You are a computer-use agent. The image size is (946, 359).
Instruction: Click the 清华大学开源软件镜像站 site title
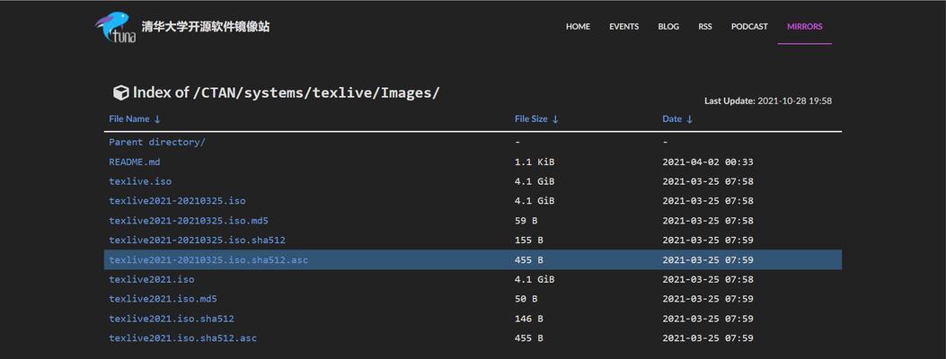pyautogui.click(x=206, y=27)
